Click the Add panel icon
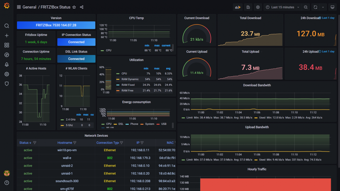The height and width of the screenshot is (191, 340). coord(238,7)
